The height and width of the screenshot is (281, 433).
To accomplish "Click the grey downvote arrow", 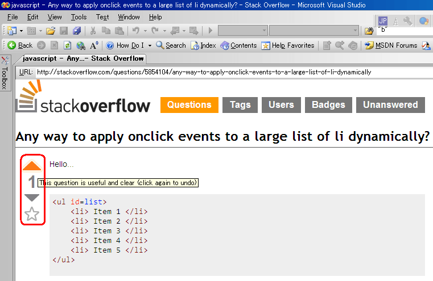I will point(32,198).
